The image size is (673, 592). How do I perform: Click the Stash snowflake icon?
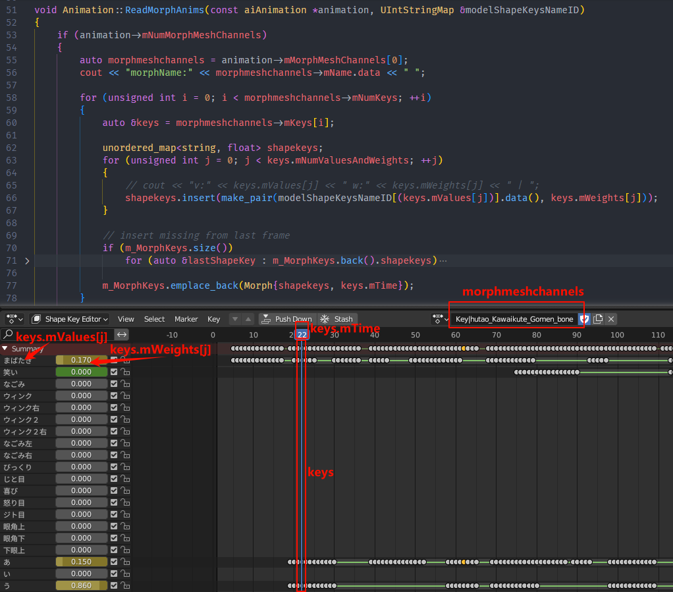click(325, 319)
